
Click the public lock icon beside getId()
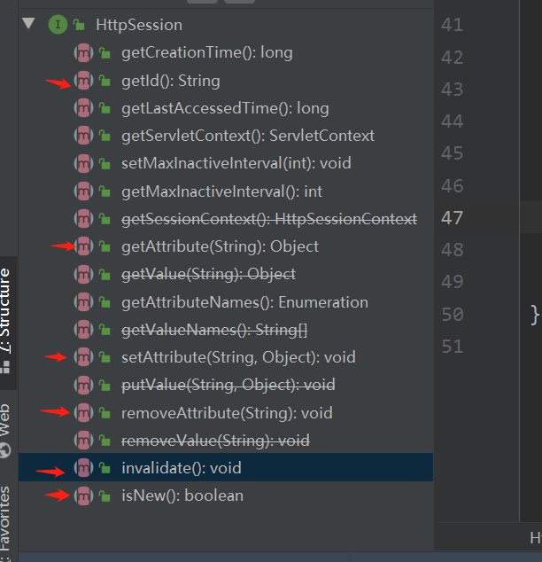[105, 81]
